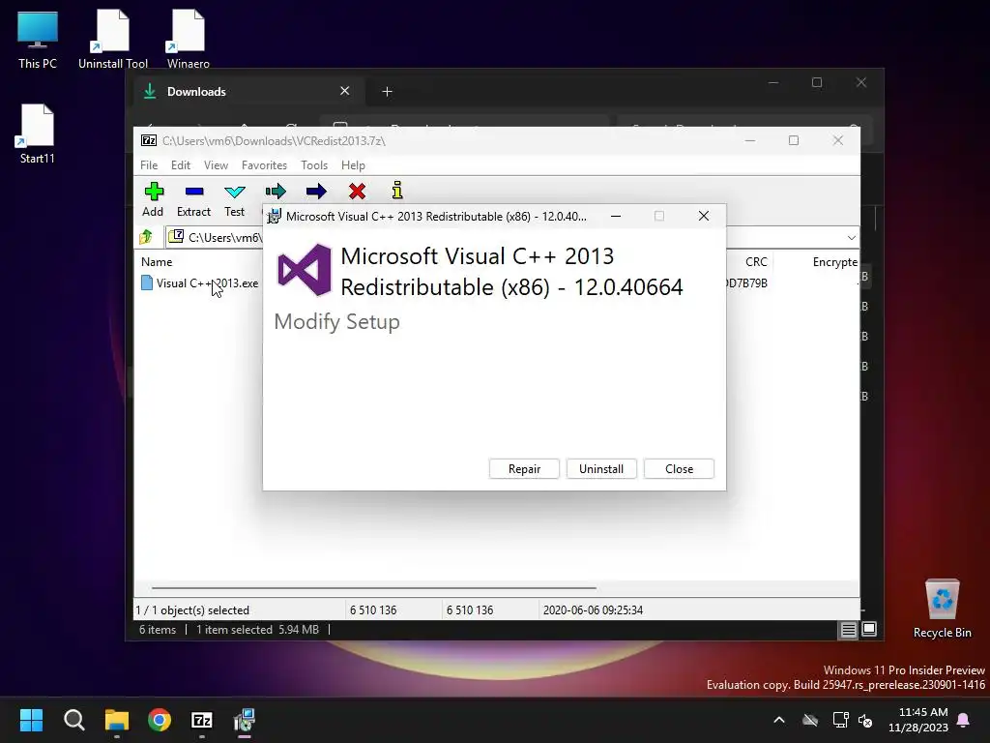Image resolution: width=990 pixels, height=743 pixels.
Task: Click the Info yellow i toolbar icon
Action: (x=397, y=191)
